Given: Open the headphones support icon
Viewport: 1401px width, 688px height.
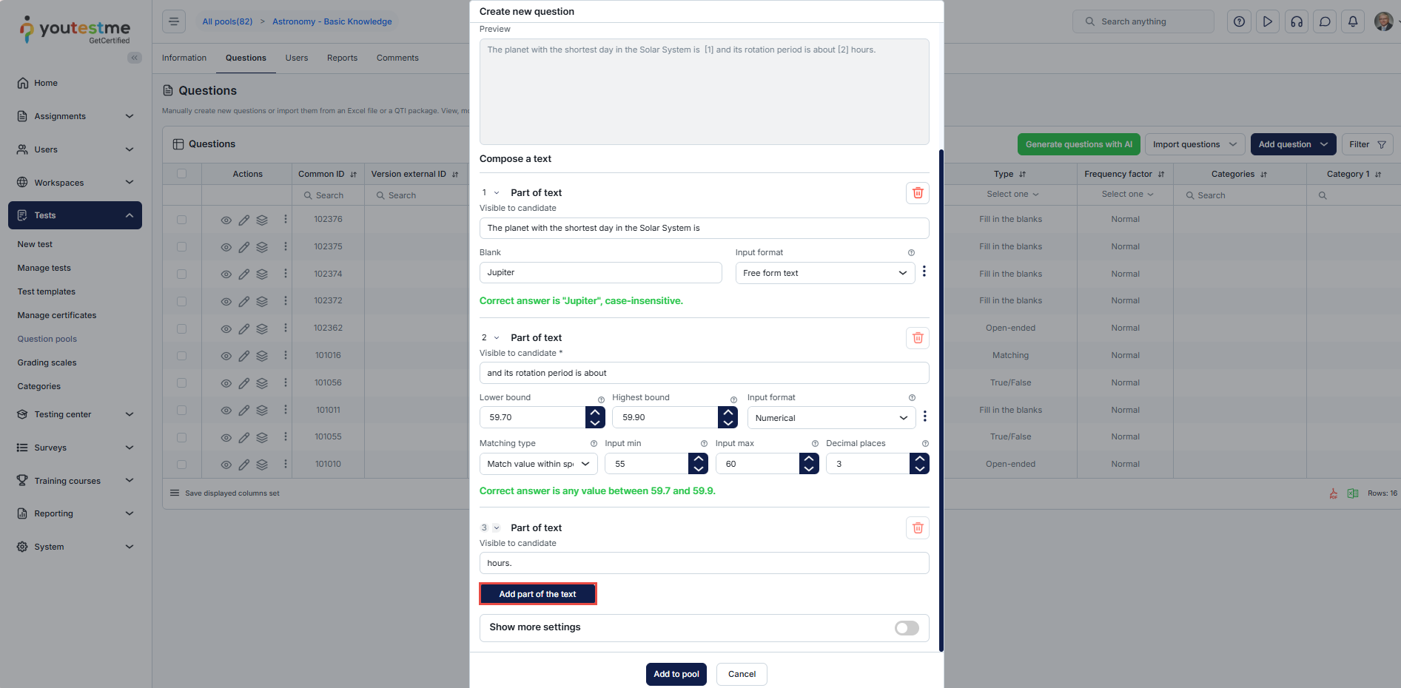Looking at the screenshot, I should pos(1297,21).
